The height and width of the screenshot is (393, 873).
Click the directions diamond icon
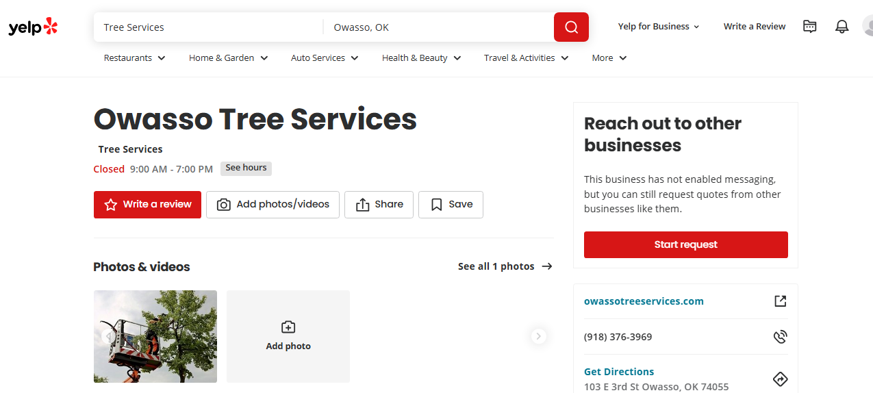[780, 379]
